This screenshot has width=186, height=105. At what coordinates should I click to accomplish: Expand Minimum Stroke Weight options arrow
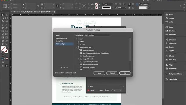(79, 65)
